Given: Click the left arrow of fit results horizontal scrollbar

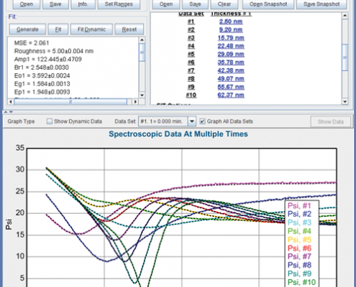Looking at the screenshot, I should point(11,102).
